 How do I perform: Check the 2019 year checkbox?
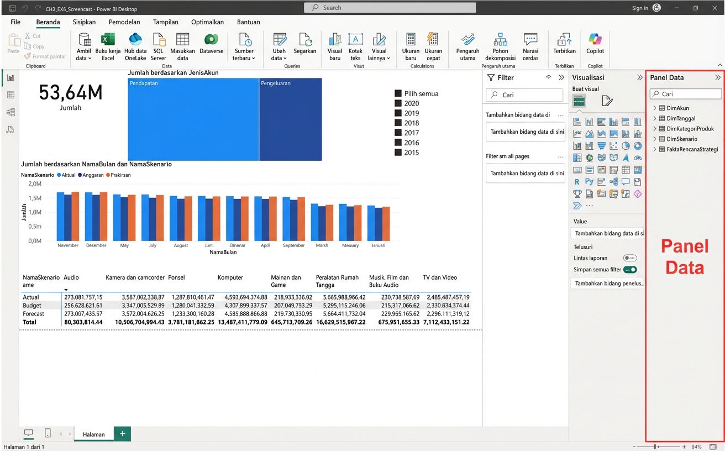point(397,113)
